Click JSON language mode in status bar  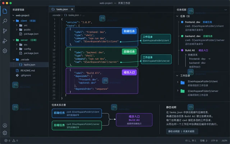tap(224, 141)
